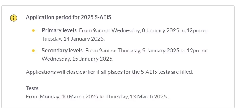
Task: Click the bold Primary levels label
Action: (59, 30)
